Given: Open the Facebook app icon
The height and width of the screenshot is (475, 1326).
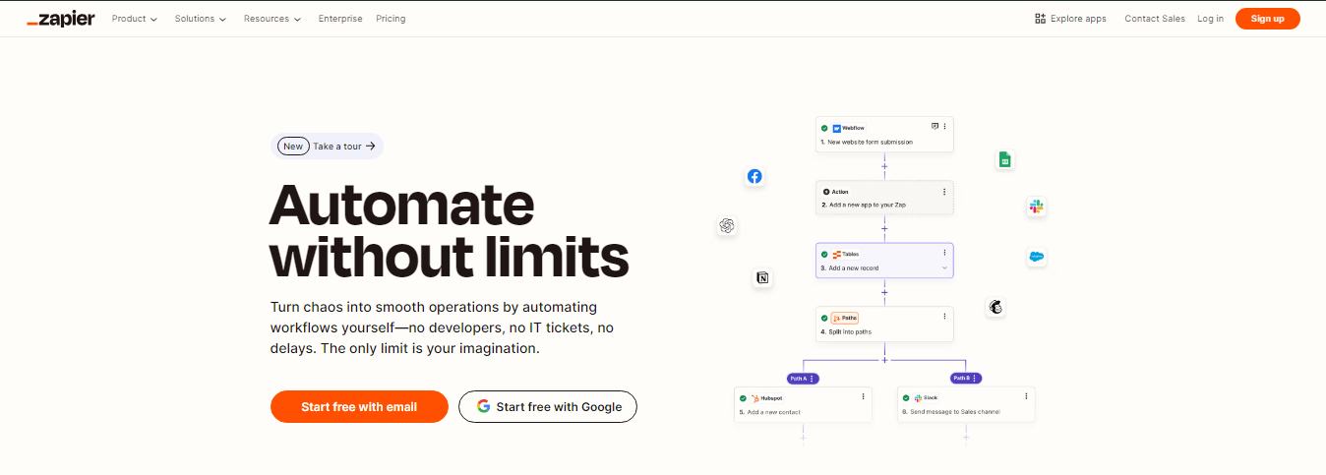Looking at the screenshot, I should coord(754,177).
